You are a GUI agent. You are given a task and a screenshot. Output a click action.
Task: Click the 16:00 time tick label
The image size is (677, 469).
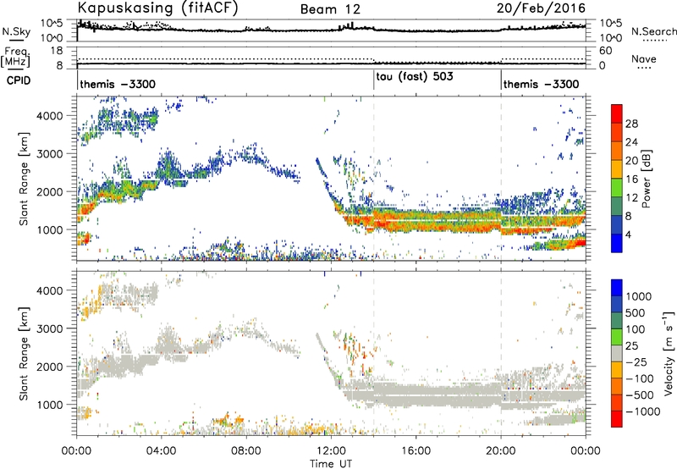coord(416,451)
